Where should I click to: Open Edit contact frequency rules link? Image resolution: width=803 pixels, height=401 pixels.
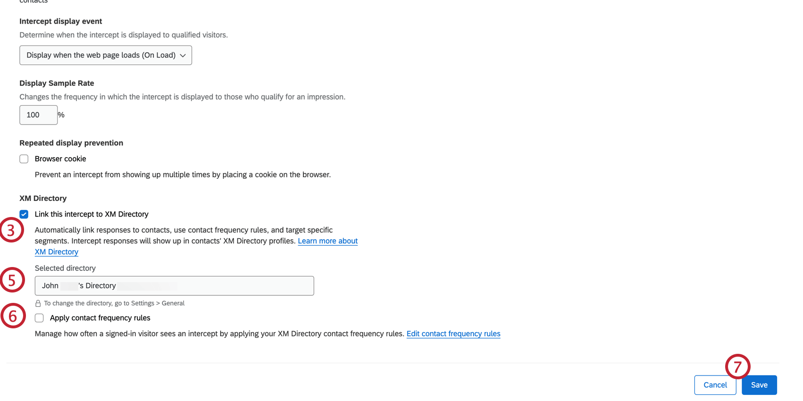453,334
